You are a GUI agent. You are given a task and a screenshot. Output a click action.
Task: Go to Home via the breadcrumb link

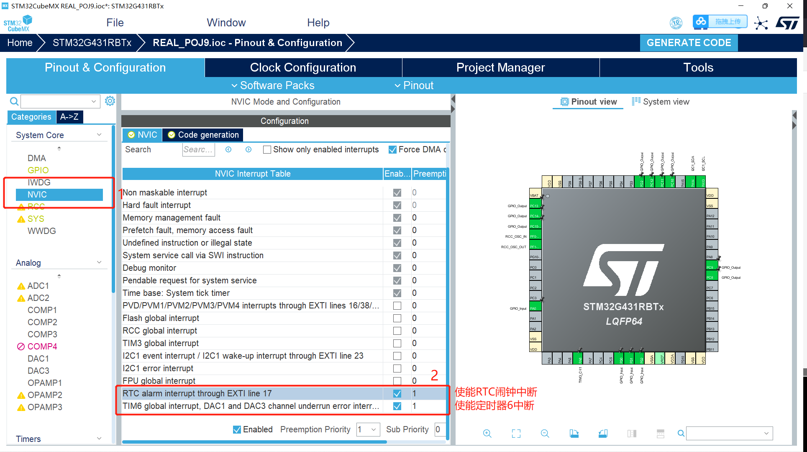point(19,42)
